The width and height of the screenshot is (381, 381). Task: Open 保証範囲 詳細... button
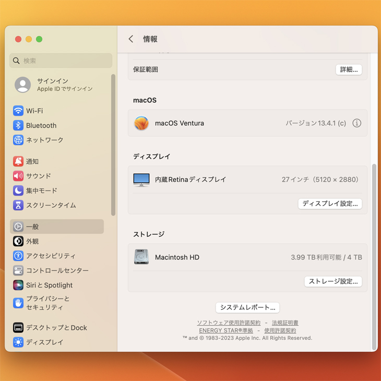click(349, 70)
